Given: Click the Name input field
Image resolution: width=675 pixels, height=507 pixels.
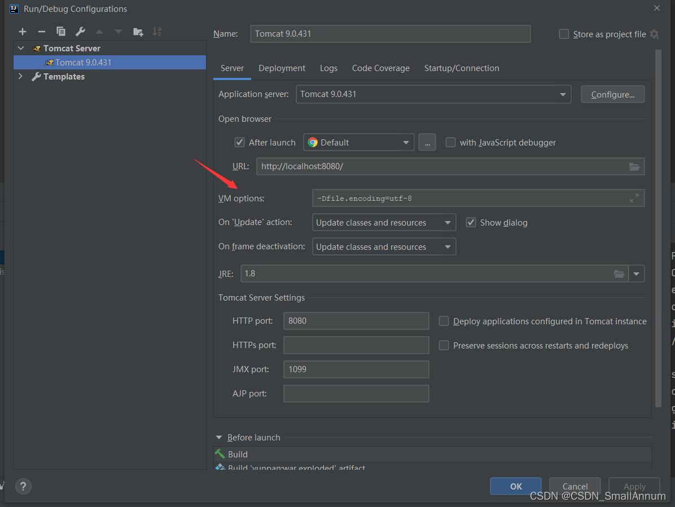Looking at the screenshot, I should (390, 33).
